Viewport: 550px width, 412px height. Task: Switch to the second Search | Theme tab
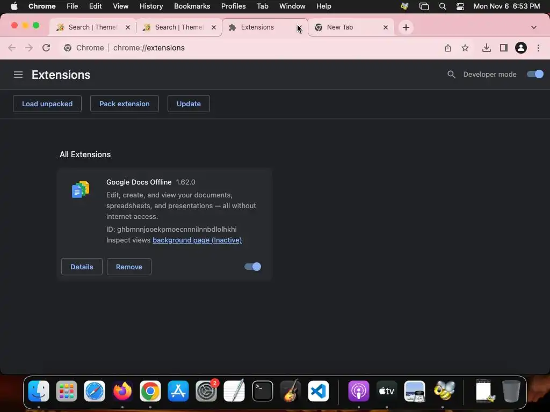[x=178, y=27]
